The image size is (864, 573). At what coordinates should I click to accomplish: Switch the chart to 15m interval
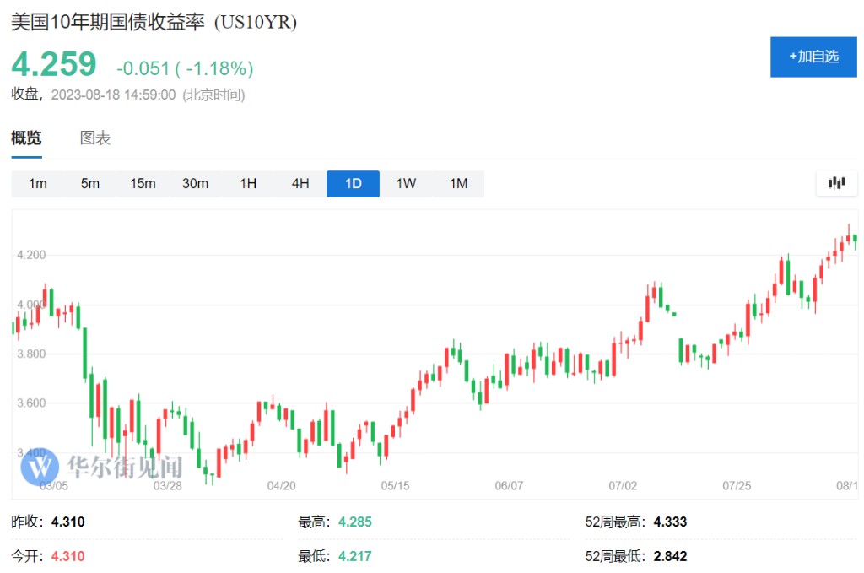pos(143,184)
